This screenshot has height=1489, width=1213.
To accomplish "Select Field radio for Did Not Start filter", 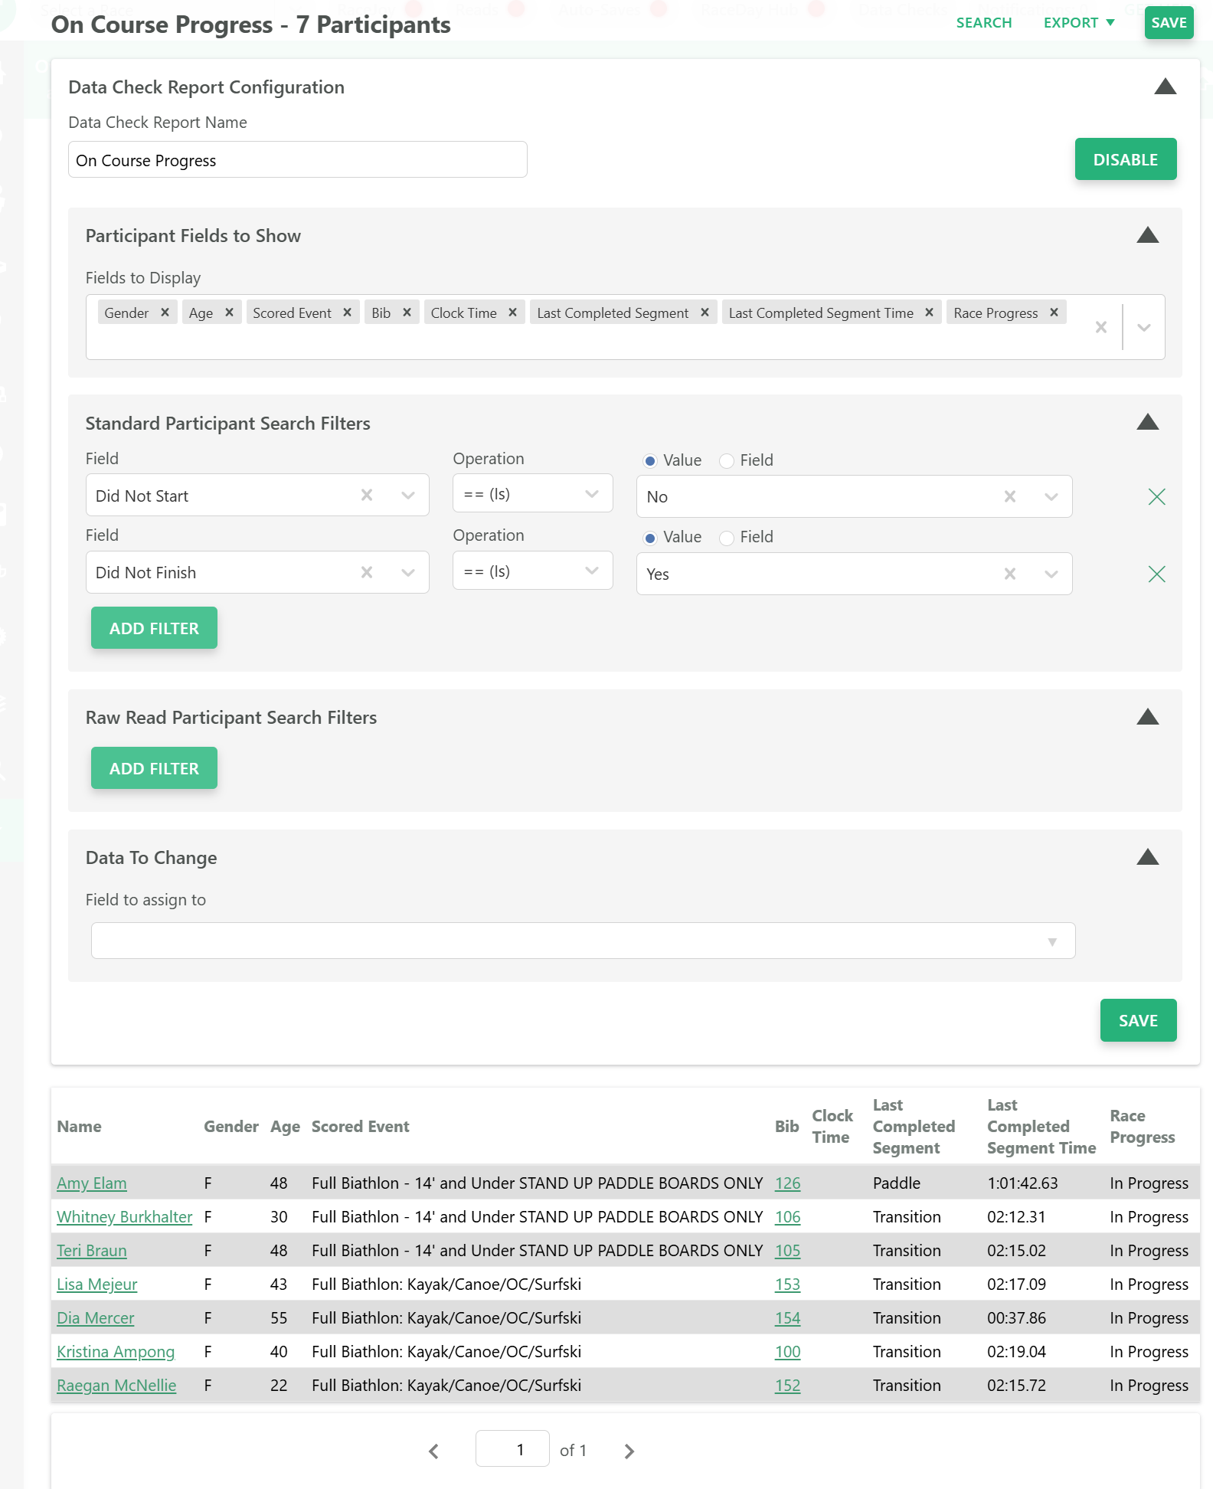I will point(727,460).
